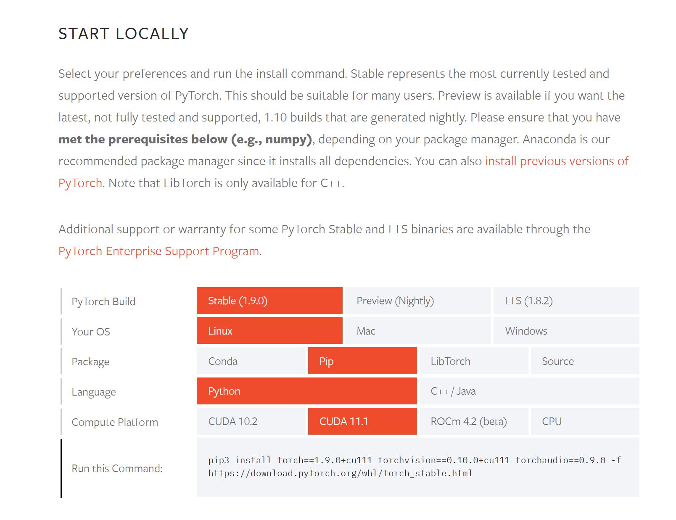Choose the LibTorch package option
Image resolution: width=676 pixels, height=520 pixels.
tap(473, 361)
